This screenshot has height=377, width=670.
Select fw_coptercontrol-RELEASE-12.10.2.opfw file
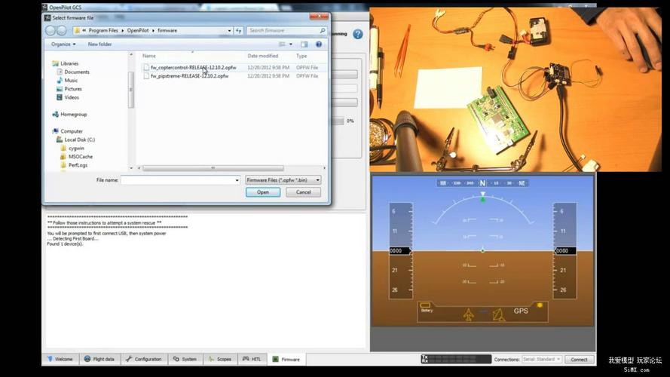193,68
